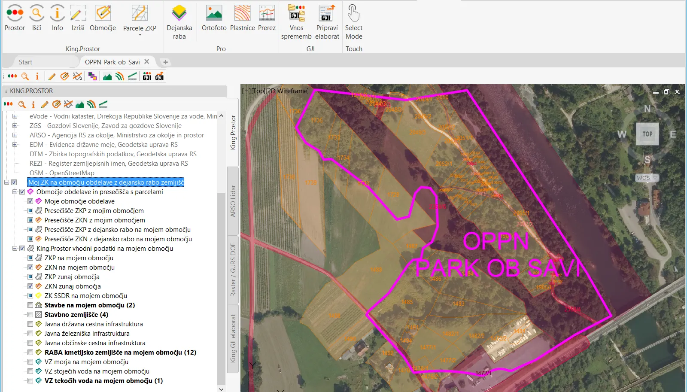Activate the Select Mode touch icon

353,14
